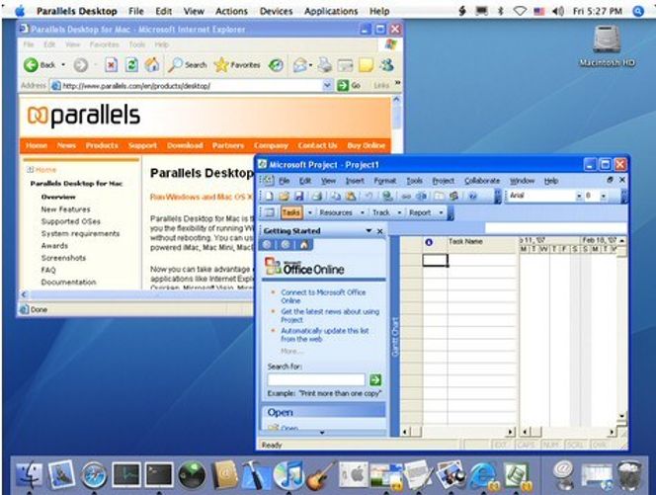Open the font size dropdown in Project

pos(603,196)
